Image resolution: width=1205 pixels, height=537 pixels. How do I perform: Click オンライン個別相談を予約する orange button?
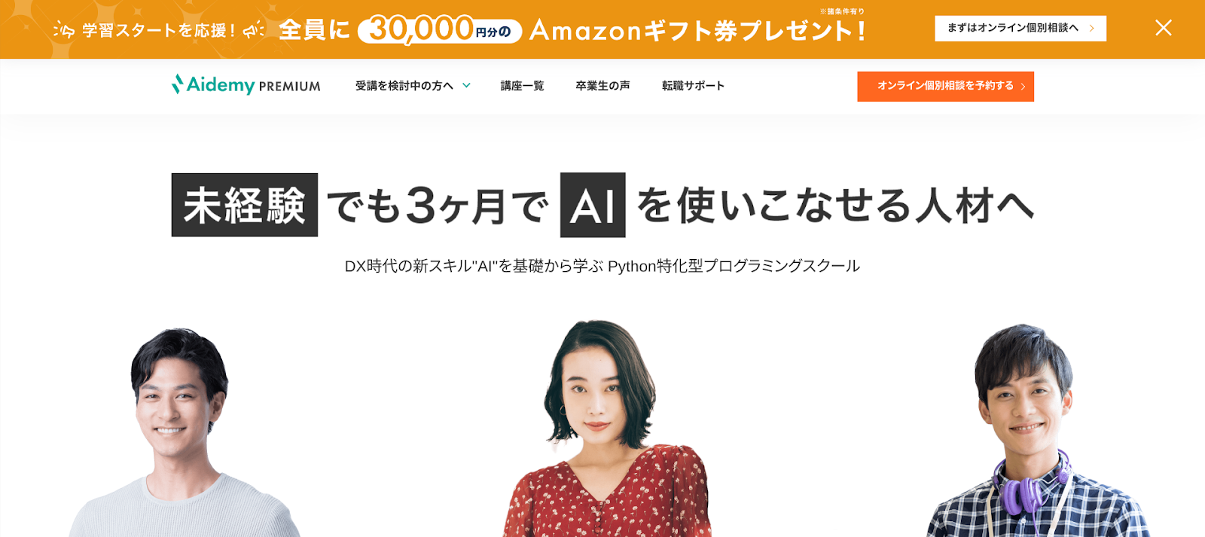point(945,87)
